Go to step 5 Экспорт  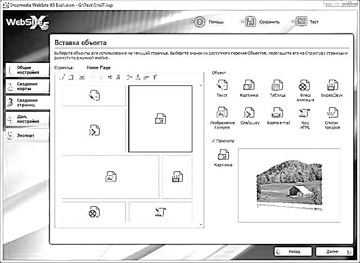click(x=28, y=135)
